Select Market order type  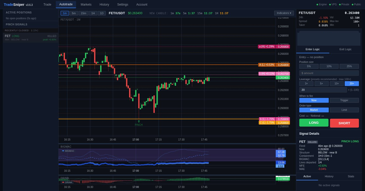pos(314,110)
